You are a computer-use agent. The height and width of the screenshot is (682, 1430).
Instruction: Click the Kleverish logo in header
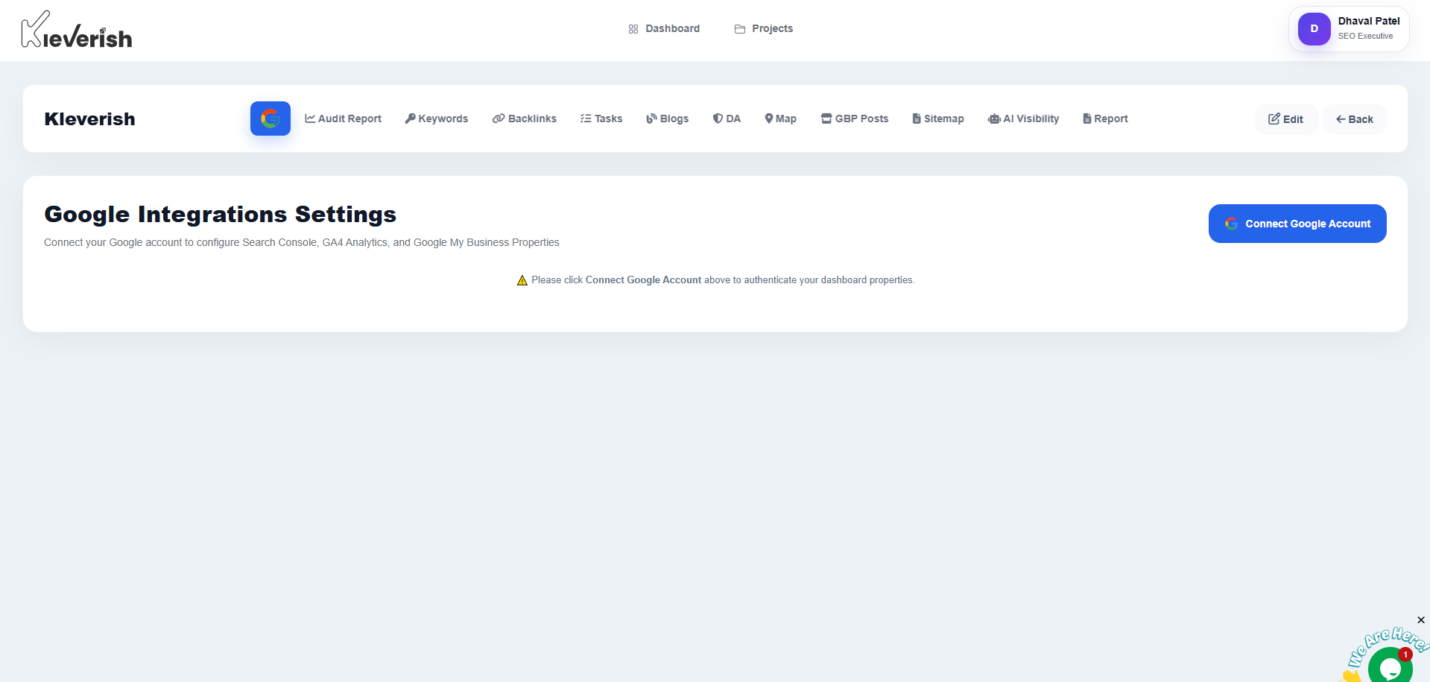[x=77, y=30]
